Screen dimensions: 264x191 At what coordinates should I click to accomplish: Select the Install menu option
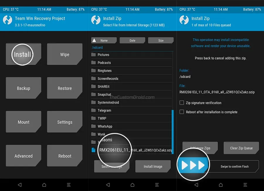(23, 54)
